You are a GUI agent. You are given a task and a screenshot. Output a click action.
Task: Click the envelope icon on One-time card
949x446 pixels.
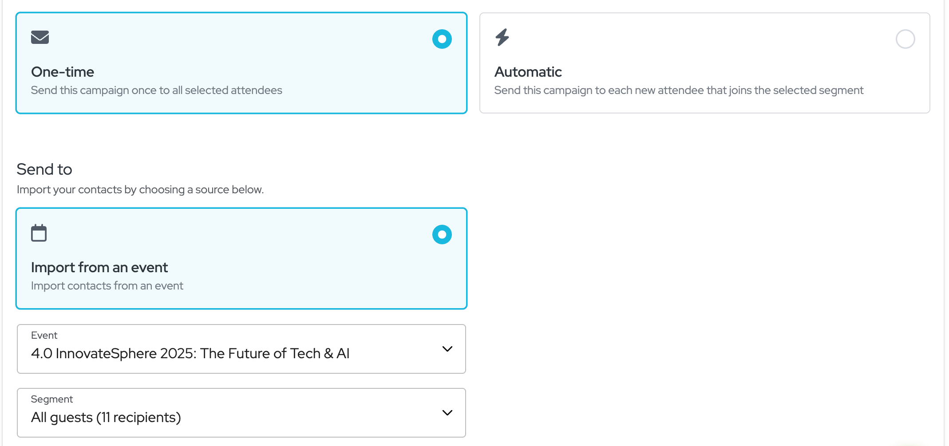pos(40,37)
